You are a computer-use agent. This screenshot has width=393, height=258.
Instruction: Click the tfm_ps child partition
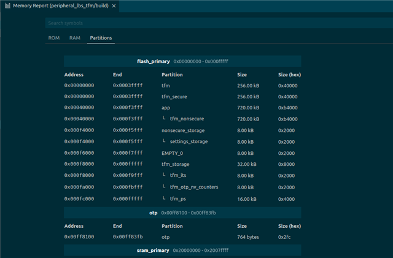click(177, 198)
